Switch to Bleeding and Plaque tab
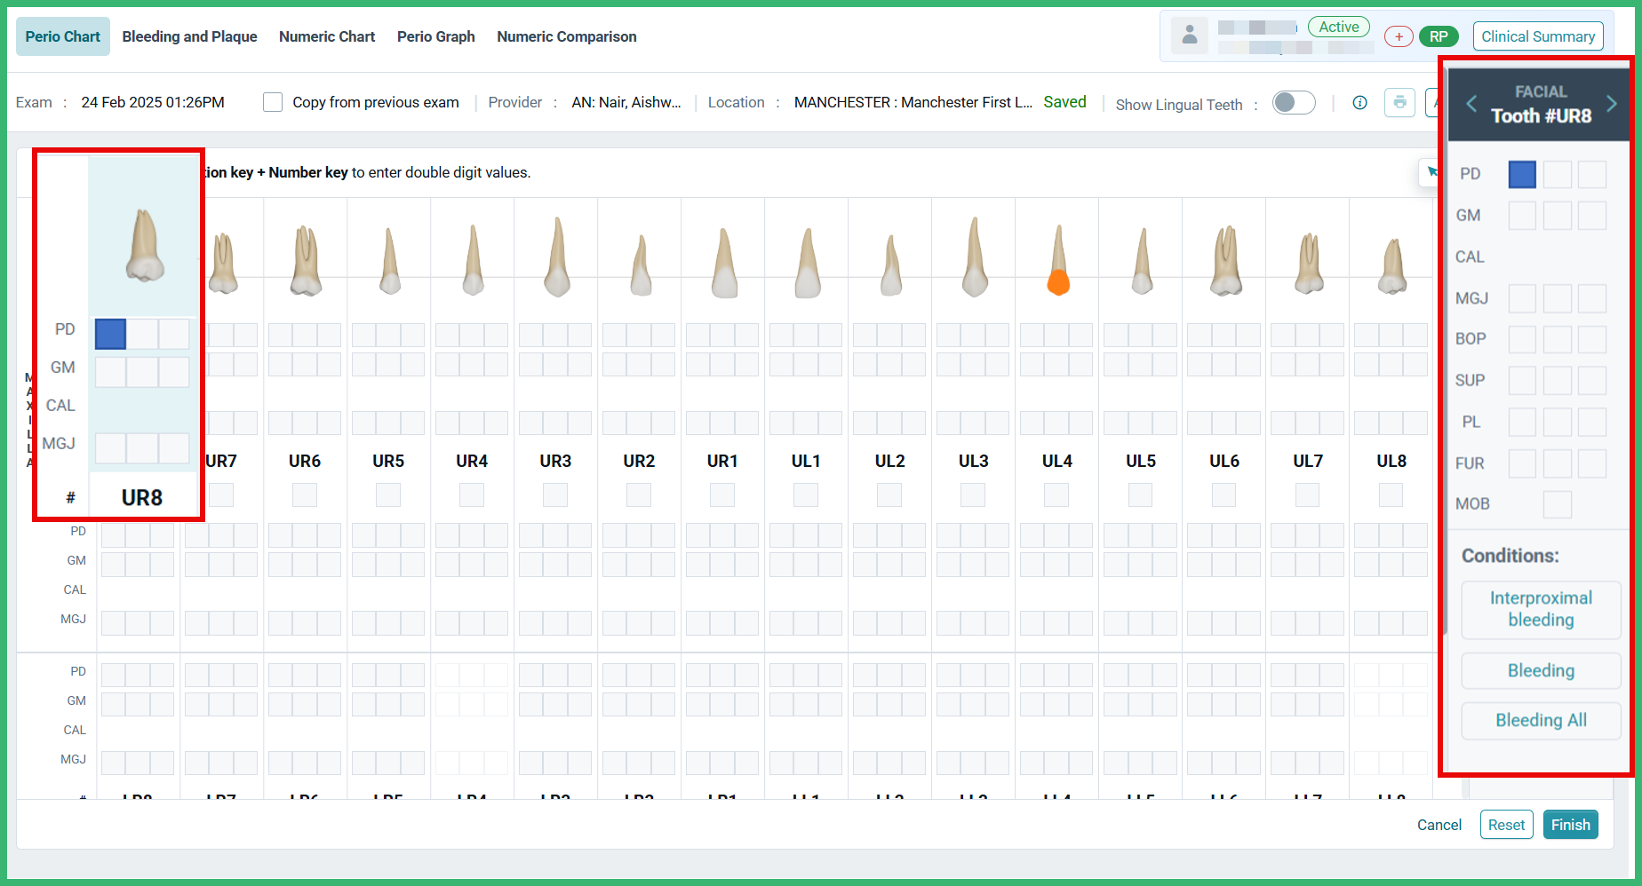 [x=189, y=36]
